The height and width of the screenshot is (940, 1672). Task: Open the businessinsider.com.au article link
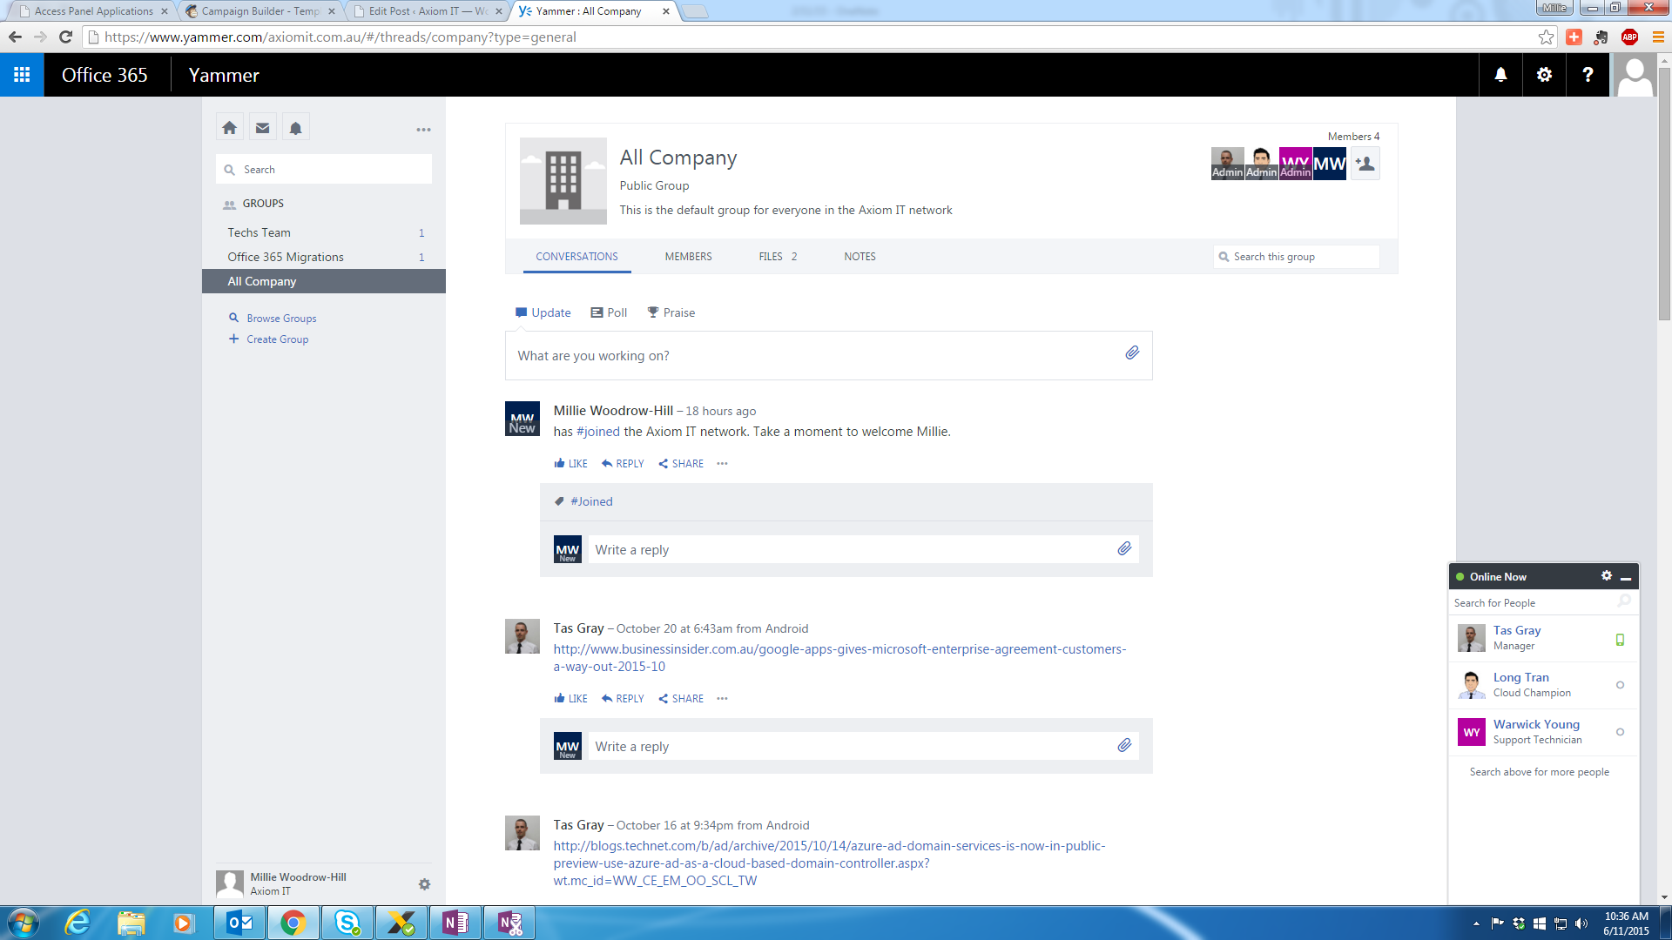coord(839,658)
